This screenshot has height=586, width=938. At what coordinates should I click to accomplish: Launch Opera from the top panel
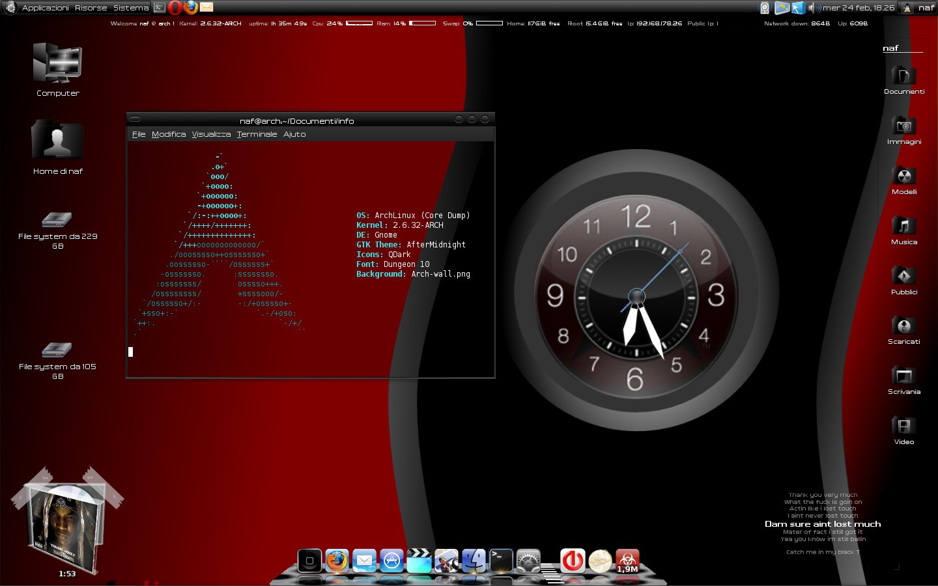point(175,8)
